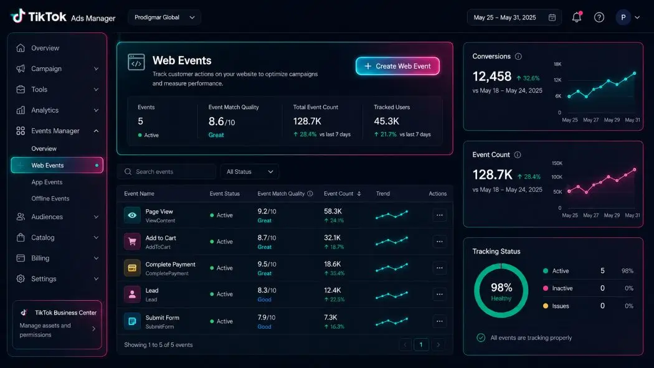Click the TikTok logo icon
654x368 pixels.
click(18, 16)
